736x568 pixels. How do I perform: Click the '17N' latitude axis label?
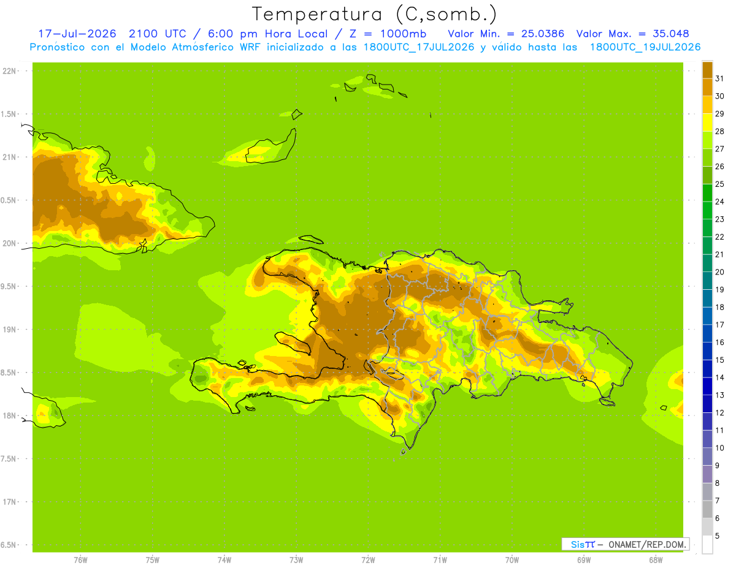[x=9, y=502]
